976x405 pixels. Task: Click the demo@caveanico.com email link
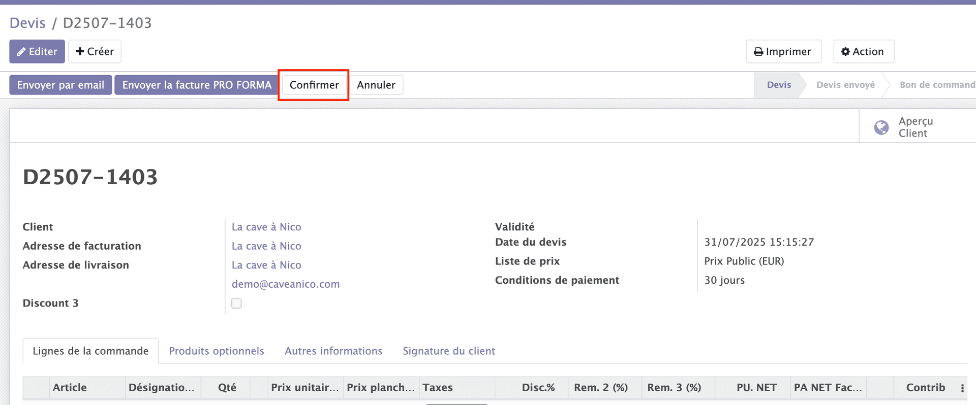click(286, 284)
